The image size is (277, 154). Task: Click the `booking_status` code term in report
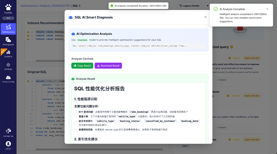pyautogui.click(x=130, y=121)
